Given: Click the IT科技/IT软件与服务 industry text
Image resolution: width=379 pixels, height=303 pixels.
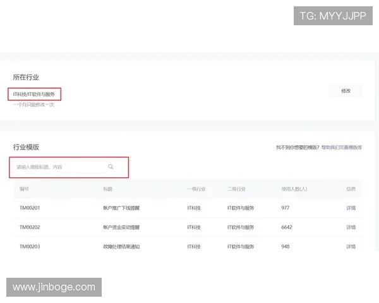Looking at the screenshot, I should point(35,95).
